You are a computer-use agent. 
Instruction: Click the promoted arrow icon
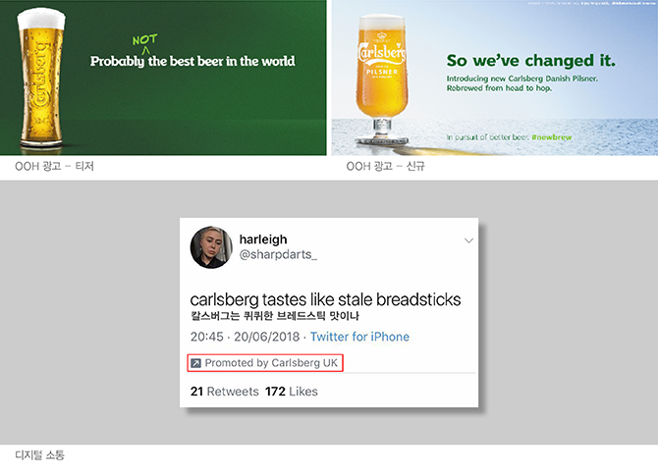[195, 363]
